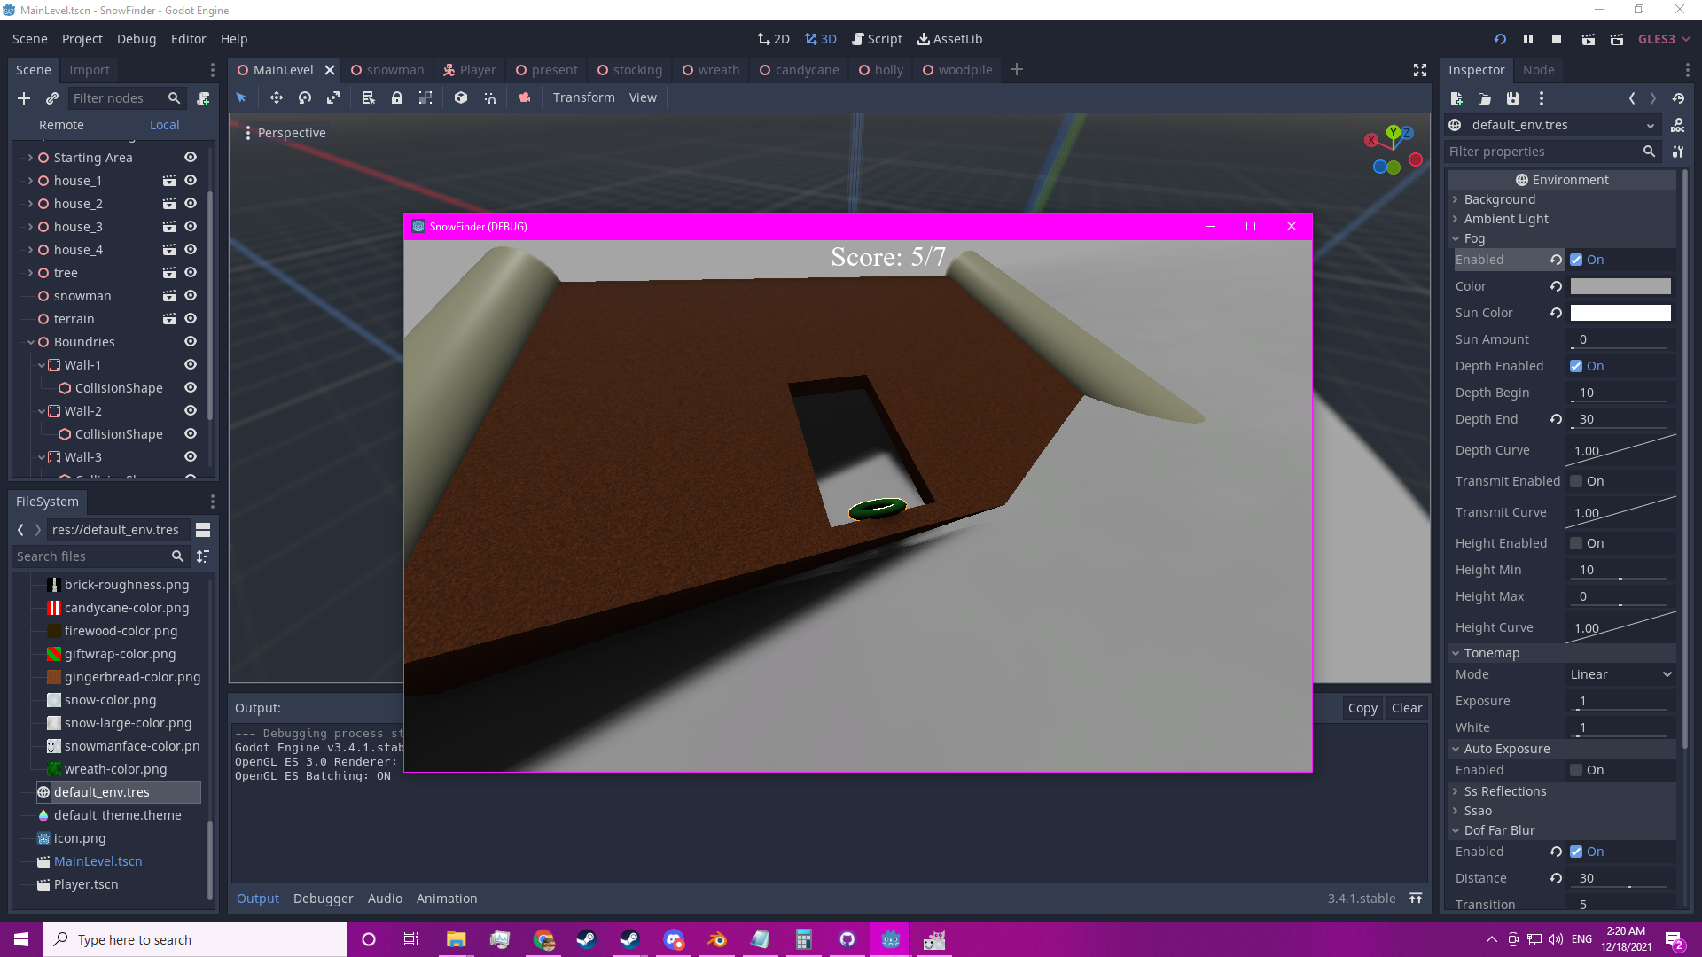The image size is (1702, 957).
Task: Save the current resource in the Inspector
Action: click(x=1513, y=98)
